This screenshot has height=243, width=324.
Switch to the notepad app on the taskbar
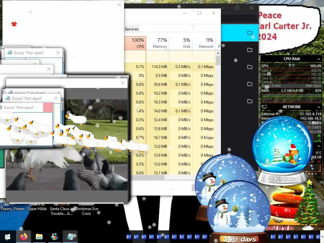pos(70,237)
